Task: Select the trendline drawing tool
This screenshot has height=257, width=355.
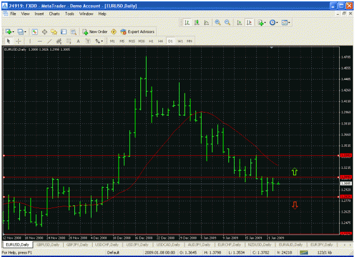Action: point(49,42)
